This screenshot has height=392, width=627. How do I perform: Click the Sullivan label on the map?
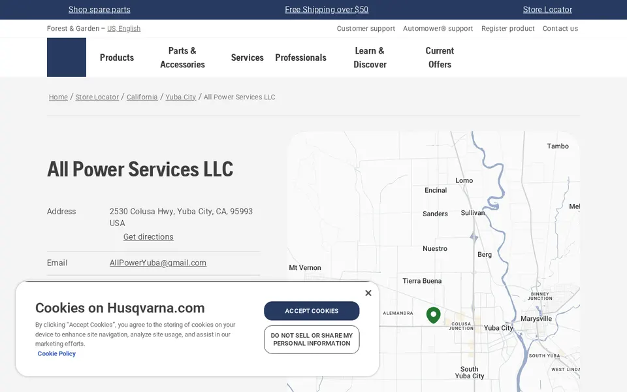click(473, 213)
